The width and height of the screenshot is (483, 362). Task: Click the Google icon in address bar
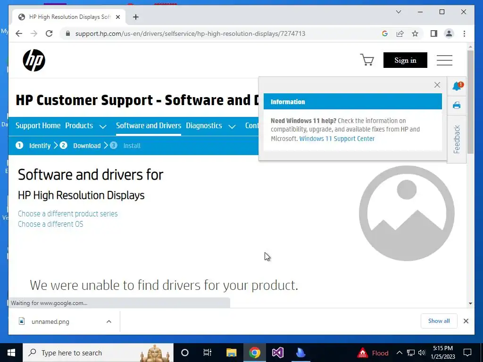[385, 33]
